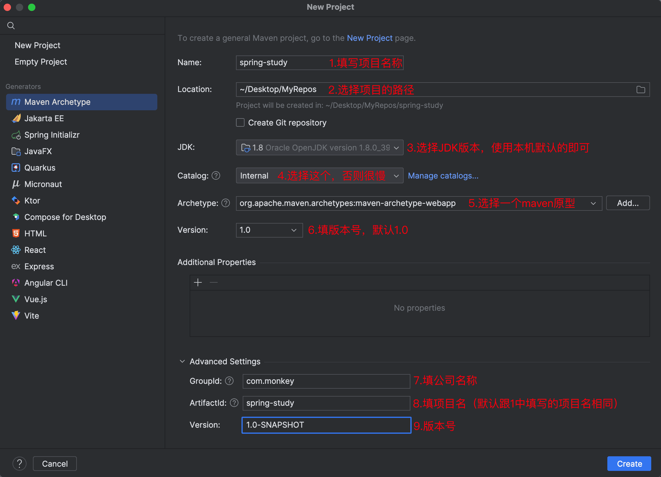The image size is (661, 477).
Task: Click the Add... archetype button
Action: (628, 203)
